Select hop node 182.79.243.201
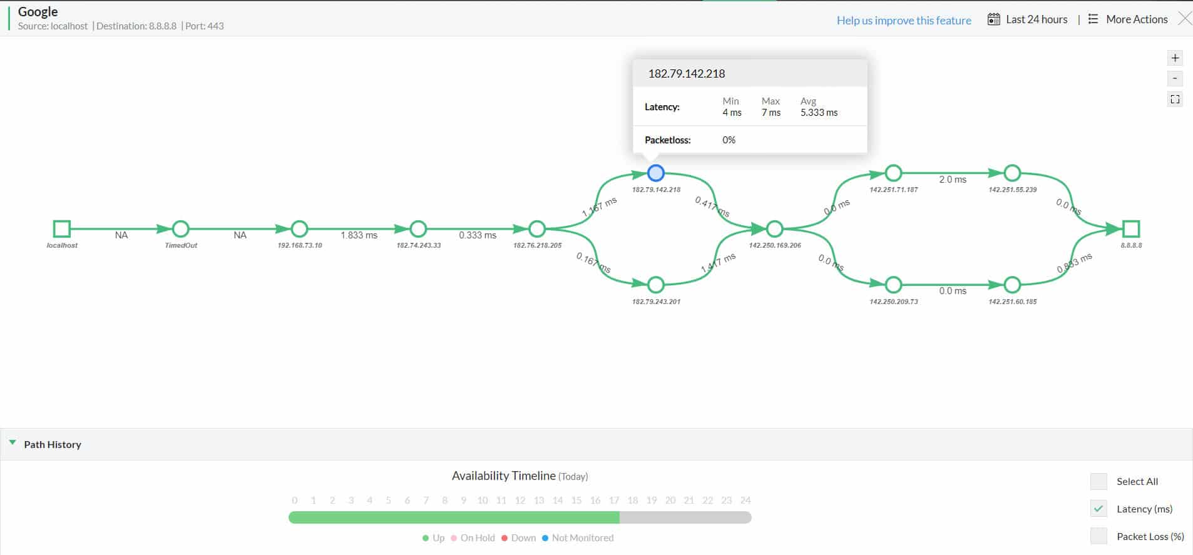1193x555 pixels. pos(655,285)
